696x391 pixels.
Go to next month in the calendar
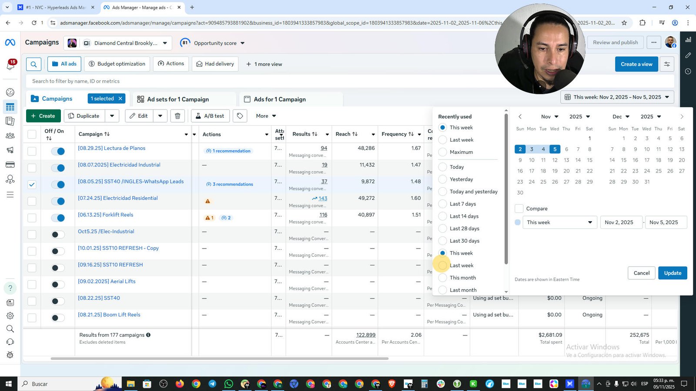[682, 116]
